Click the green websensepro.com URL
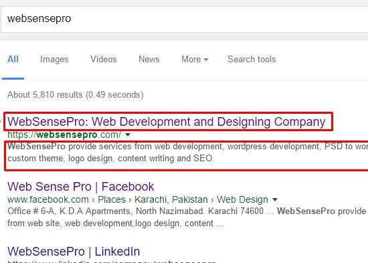This screenshot has height=263, width=368. pos(64,135)
